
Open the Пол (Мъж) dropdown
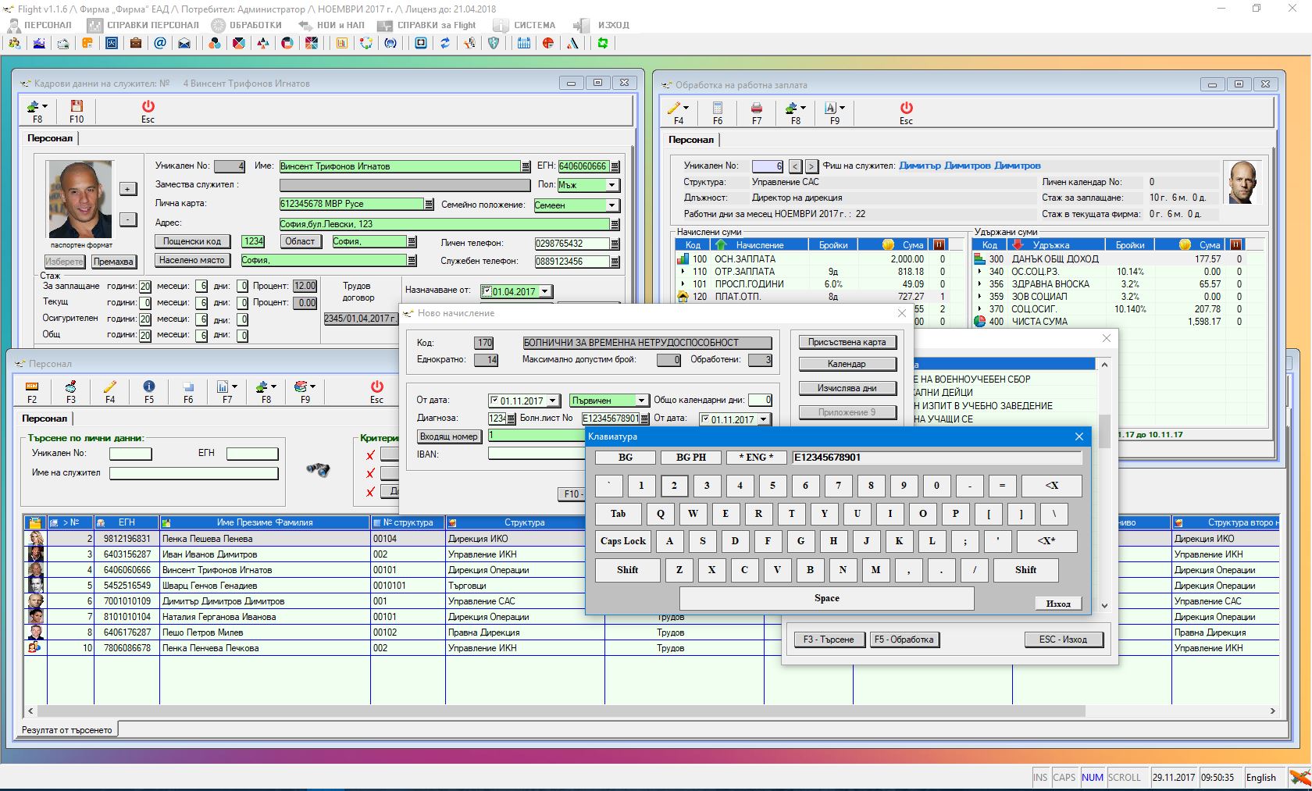pos(612,185)
